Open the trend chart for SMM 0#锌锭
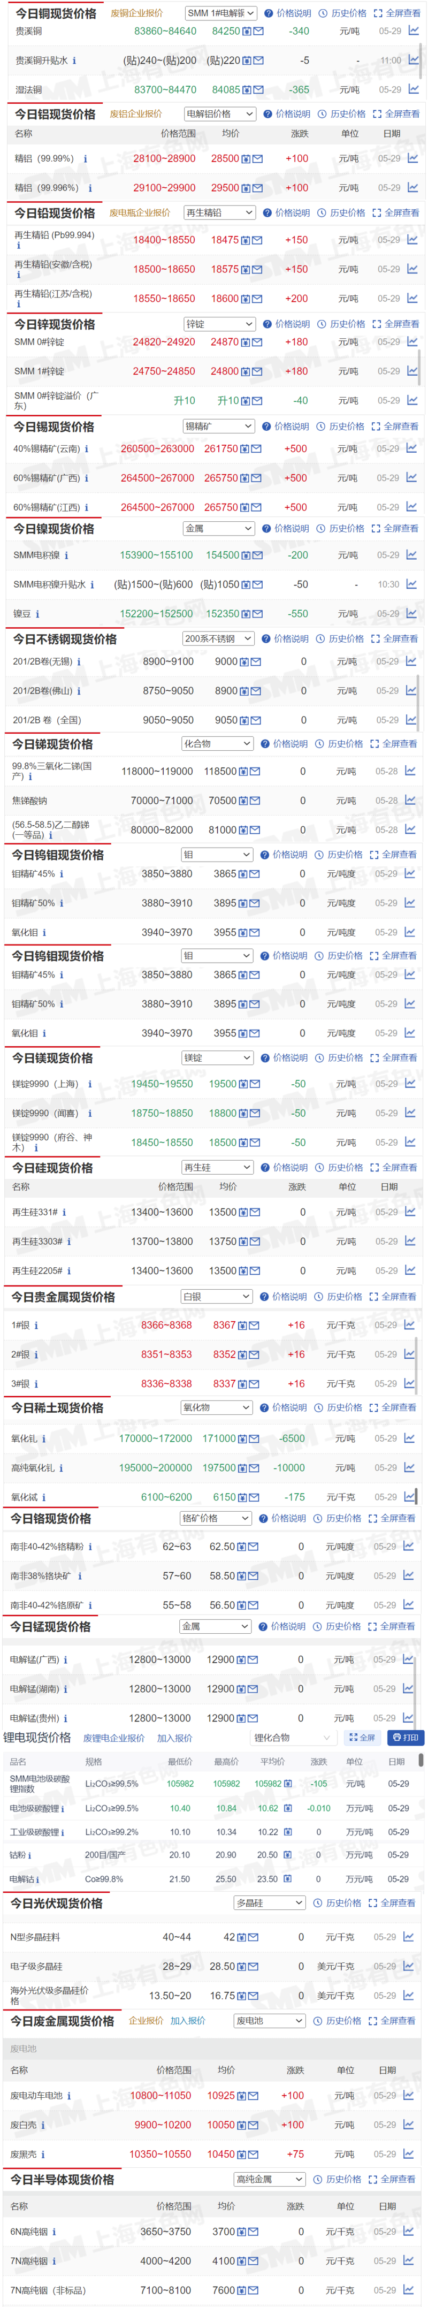The height and width of the screenshot is (2307, 428). [x=412, y=341]
